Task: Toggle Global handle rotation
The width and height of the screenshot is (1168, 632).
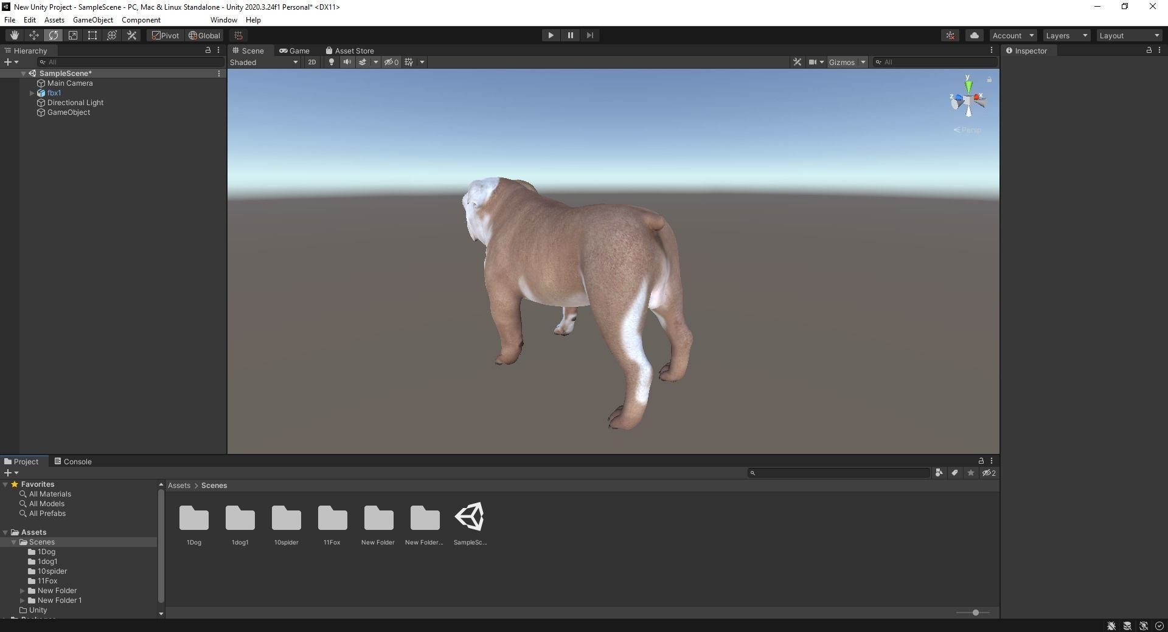Action: pos(204,35)
